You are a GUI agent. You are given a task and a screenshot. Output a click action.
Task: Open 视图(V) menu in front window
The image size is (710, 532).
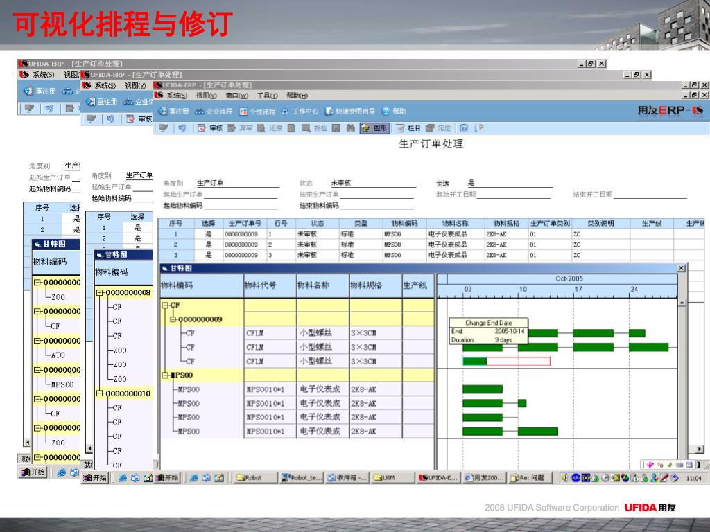(x=206, y=96)
